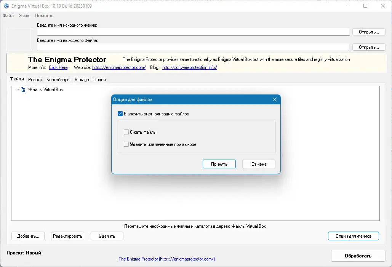Focus the source file name input
The height and width of the screenshot is (267, 392).
[x=193, y=32]
